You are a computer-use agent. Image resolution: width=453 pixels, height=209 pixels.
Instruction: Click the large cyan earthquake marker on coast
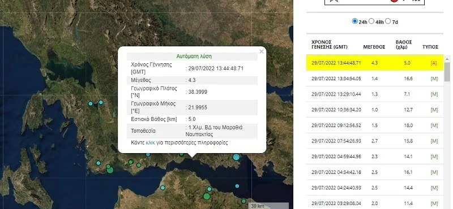pos(236,157)
